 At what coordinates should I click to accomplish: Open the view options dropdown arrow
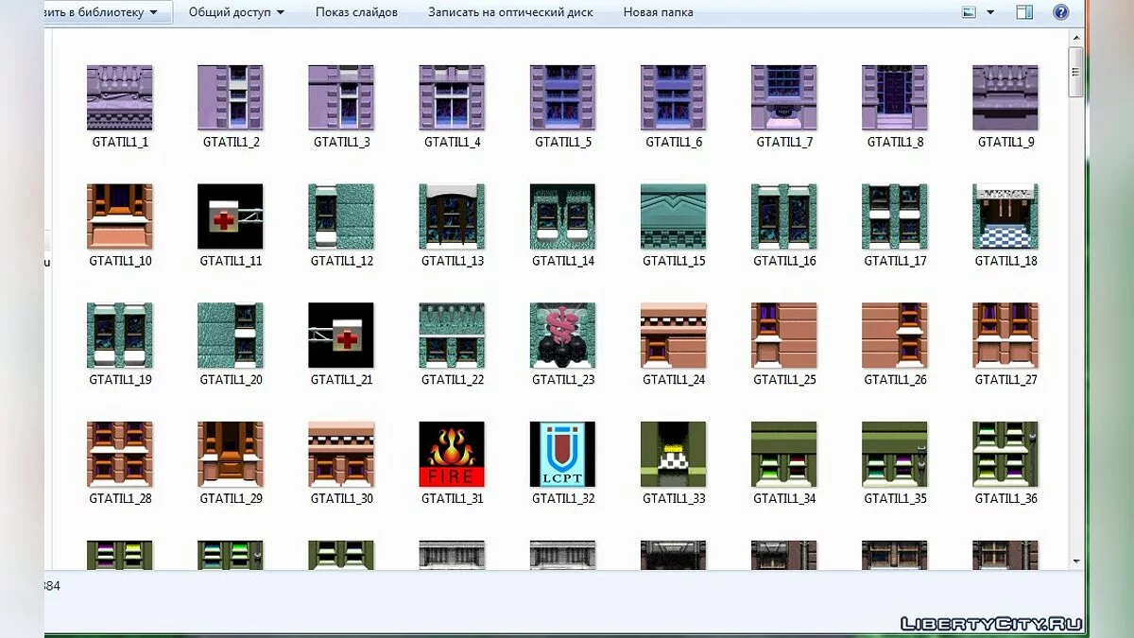pyautogui.click(x=990, y=12)
